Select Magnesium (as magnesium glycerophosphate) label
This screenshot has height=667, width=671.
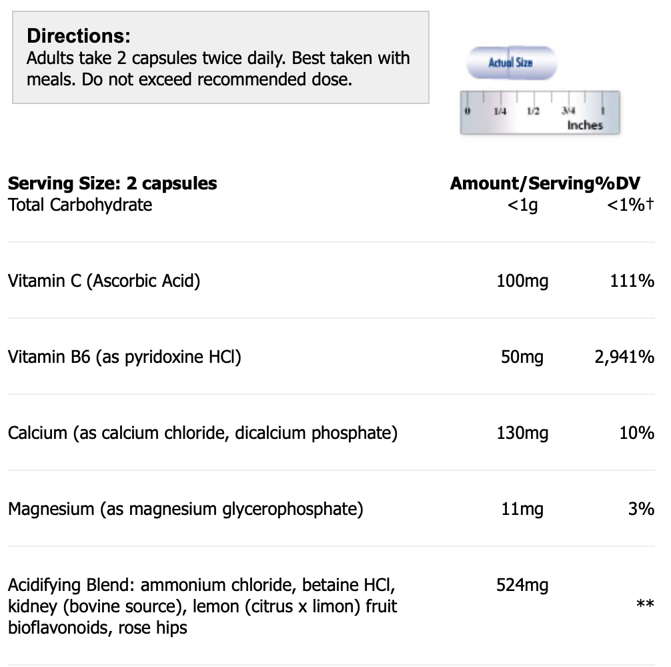click(x=185, y=509)
